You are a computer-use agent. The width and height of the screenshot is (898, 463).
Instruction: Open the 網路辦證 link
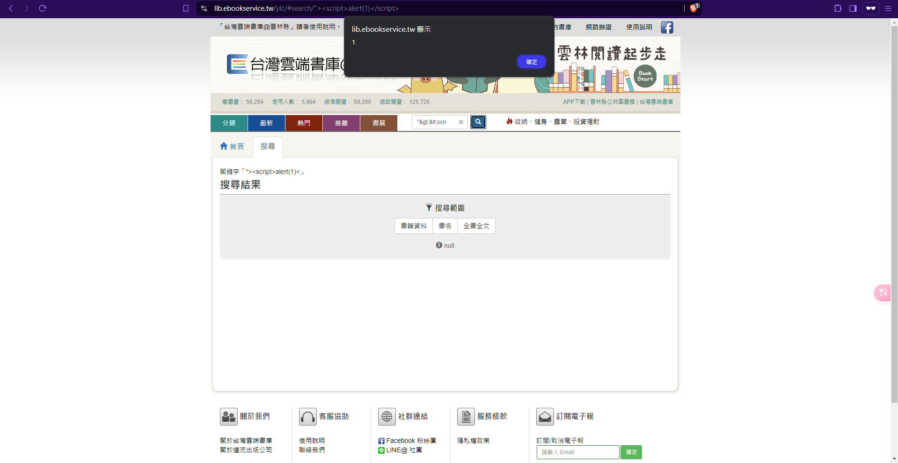(599, 27)
